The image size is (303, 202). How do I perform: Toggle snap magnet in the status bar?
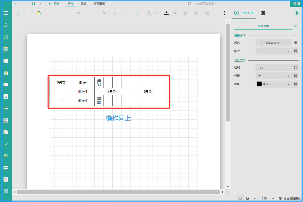(x=248, y=198)
